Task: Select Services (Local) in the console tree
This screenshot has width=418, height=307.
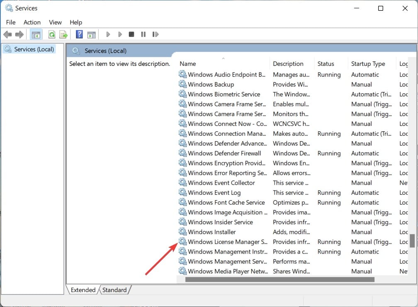Action: 34,49
